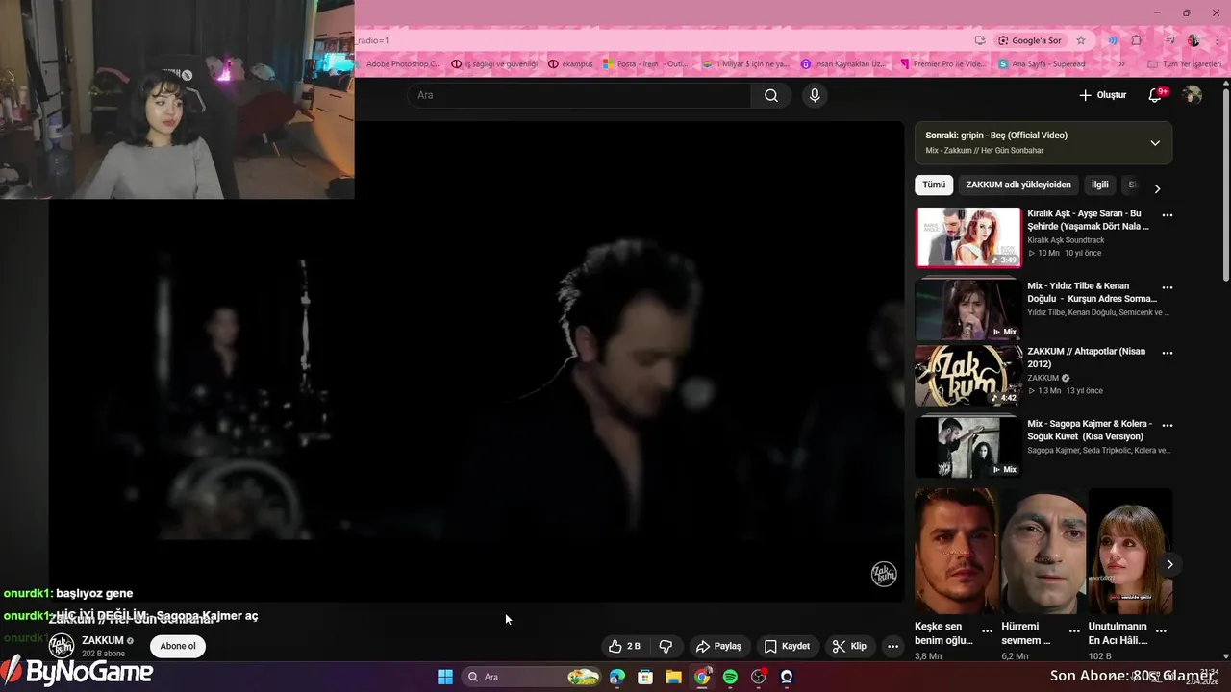Create a clip with Klip button
Image resolution: width=1231 pixels, height=692 pixels.
click(849, 646)
